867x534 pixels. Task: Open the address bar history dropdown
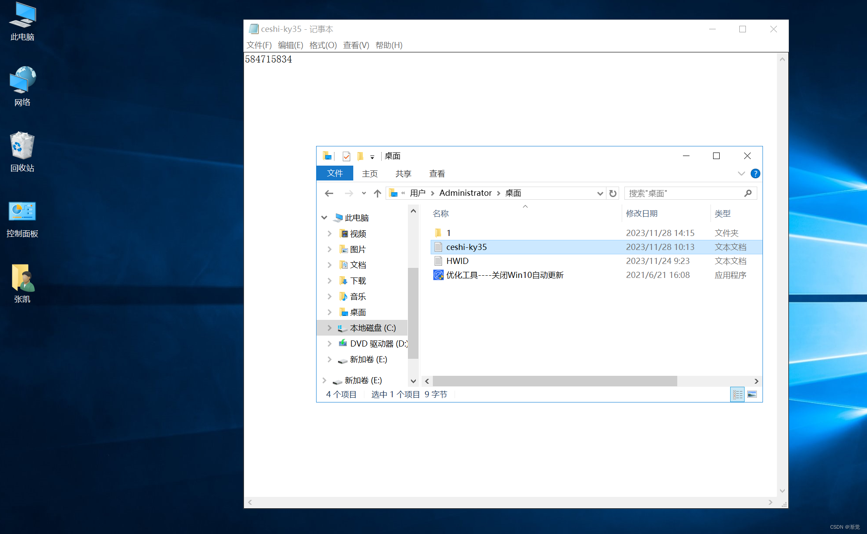pos(600,193)
